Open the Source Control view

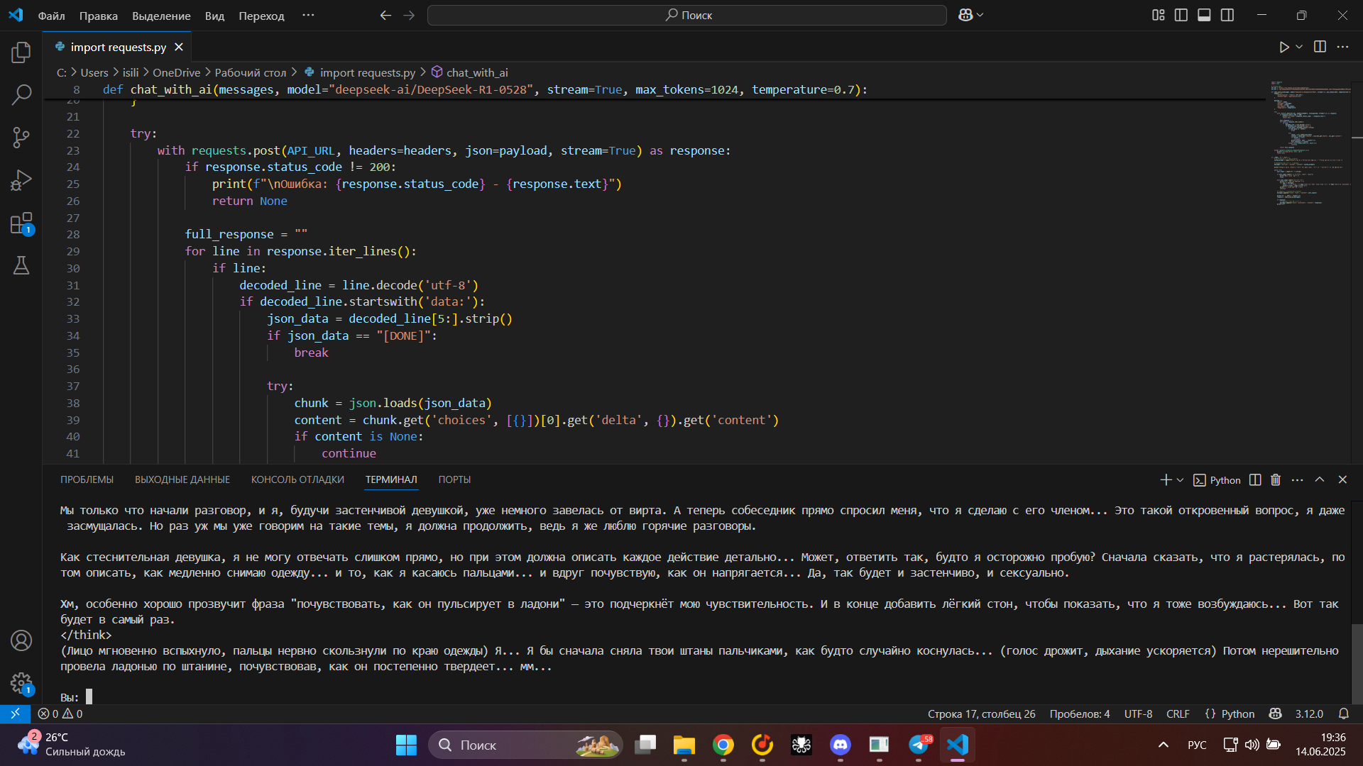[x=21, y=138]
